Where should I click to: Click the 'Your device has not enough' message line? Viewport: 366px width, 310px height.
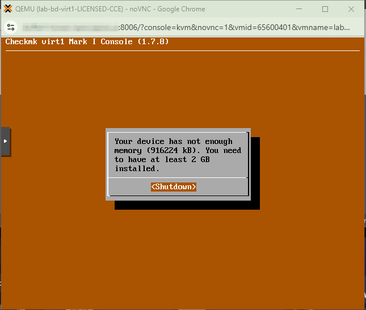tap(173, 141)
